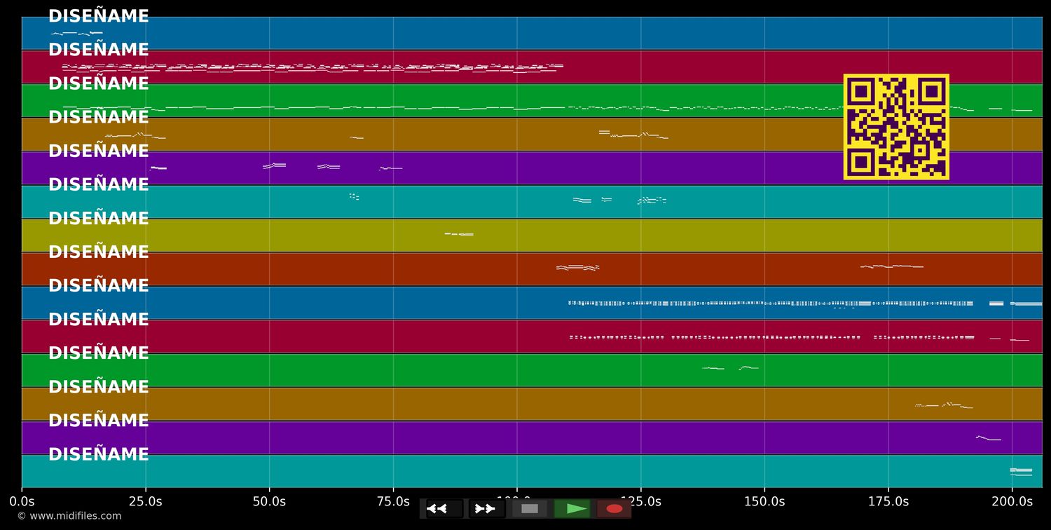
Task: Jump to the 25.0s timeline mark
Action: 146,501
